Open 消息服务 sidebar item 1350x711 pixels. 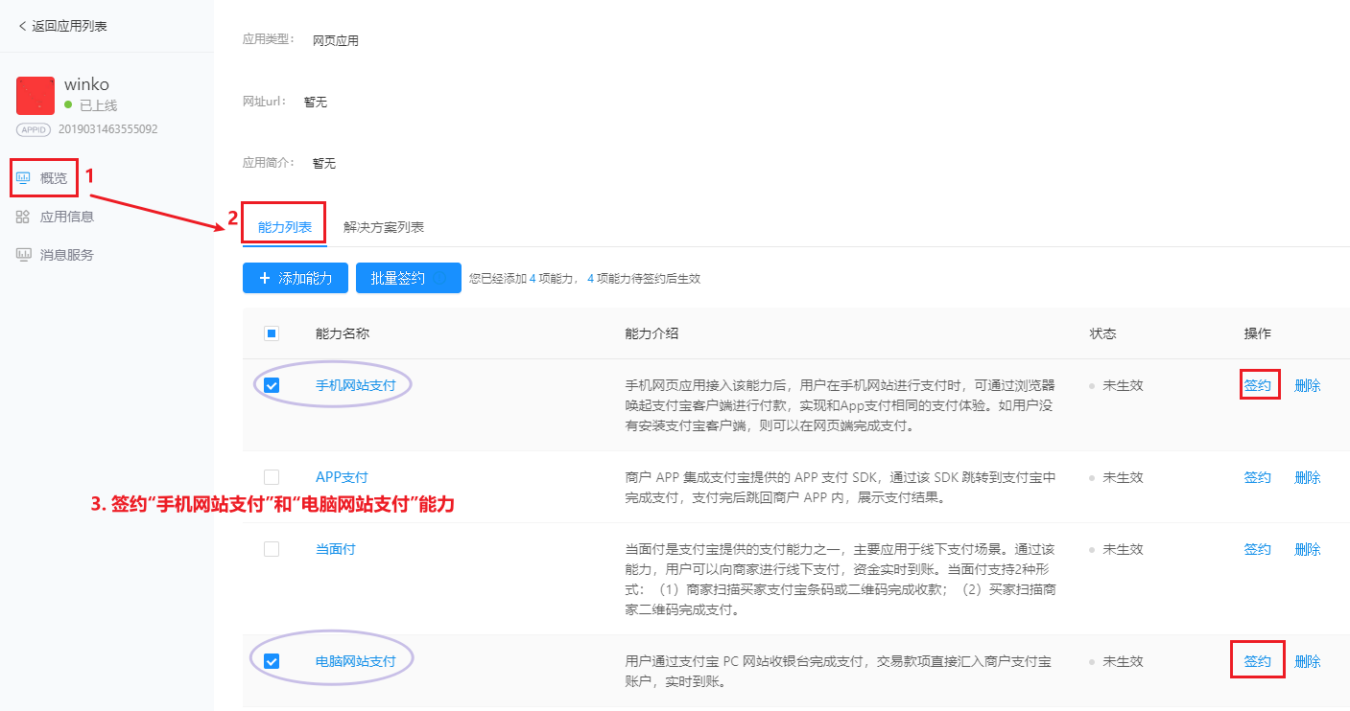[x=67, y=255]
